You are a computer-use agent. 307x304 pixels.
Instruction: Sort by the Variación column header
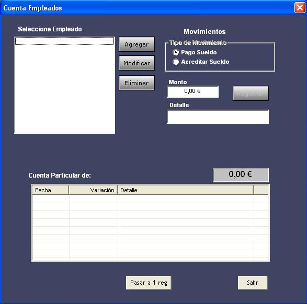(x=93, y=190)
